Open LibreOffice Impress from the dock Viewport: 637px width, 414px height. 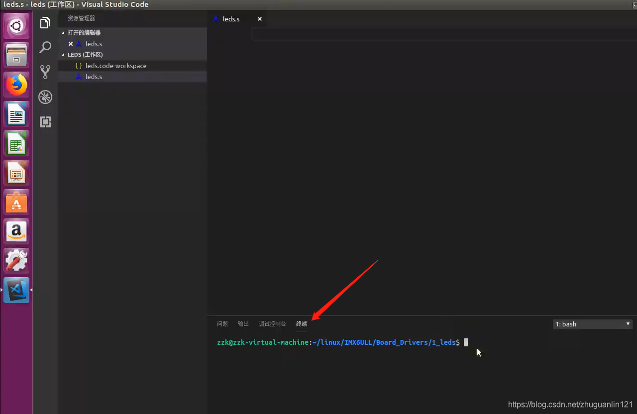16,173
